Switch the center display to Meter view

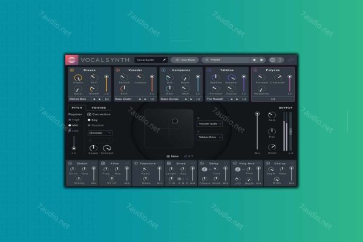coord(172,157)
